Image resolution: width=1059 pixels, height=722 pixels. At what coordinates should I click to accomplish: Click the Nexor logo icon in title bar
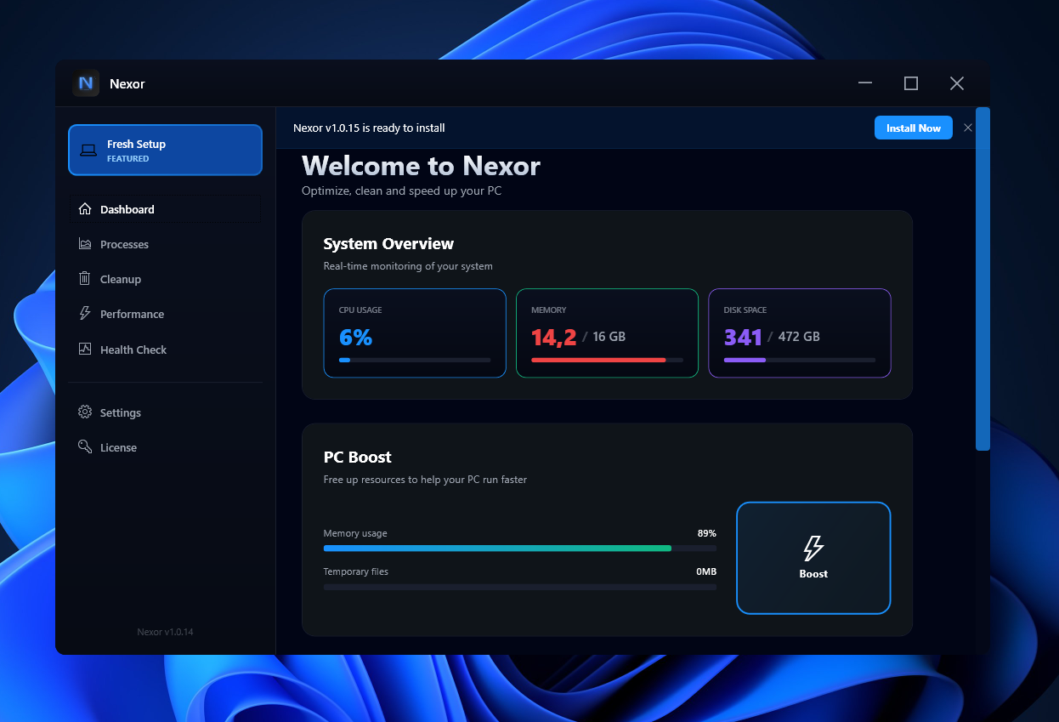(86, 83)
